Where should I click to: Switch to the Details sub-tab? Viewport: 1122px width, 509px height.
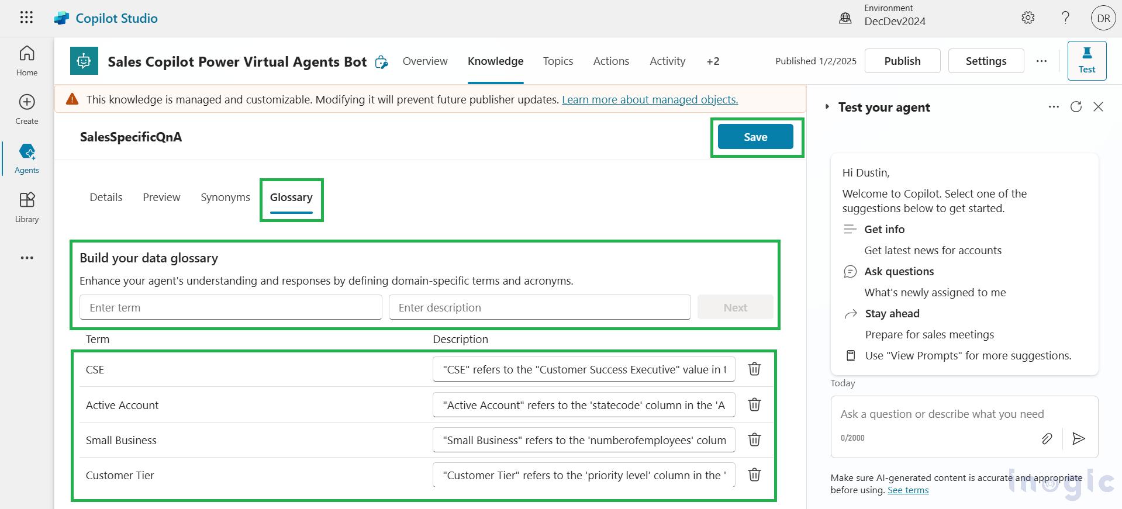[x=106, y=197]
